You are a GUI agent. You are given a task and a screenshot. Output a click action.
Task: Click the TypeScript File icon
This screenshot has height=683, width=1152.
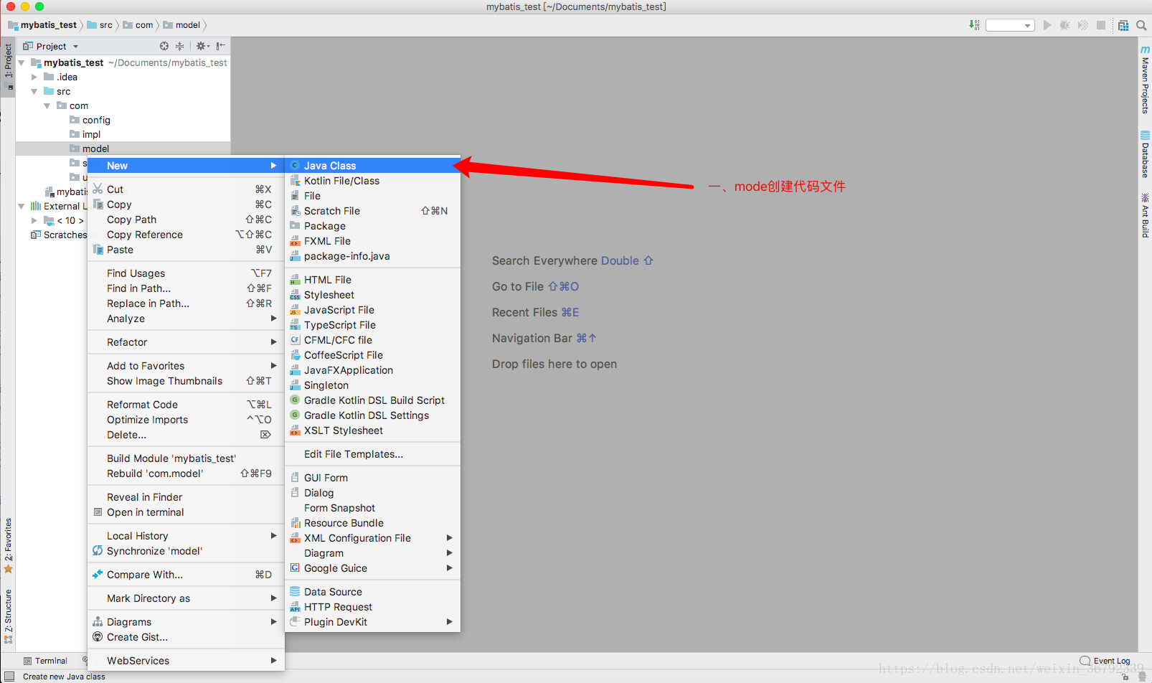[295, 325]
